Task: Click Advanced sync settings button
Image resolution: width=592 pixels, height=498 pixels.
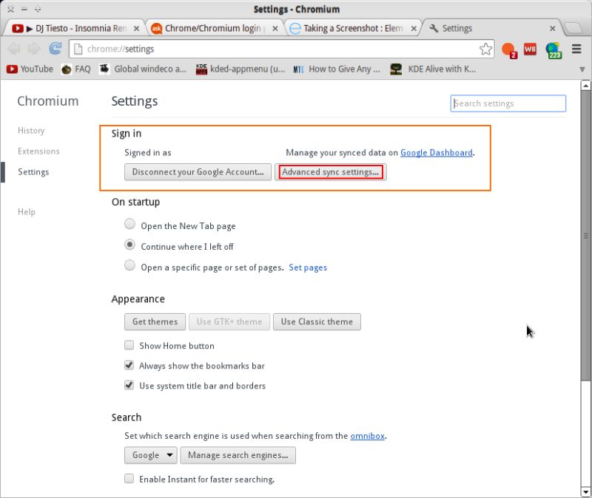Action: [330, 171]
